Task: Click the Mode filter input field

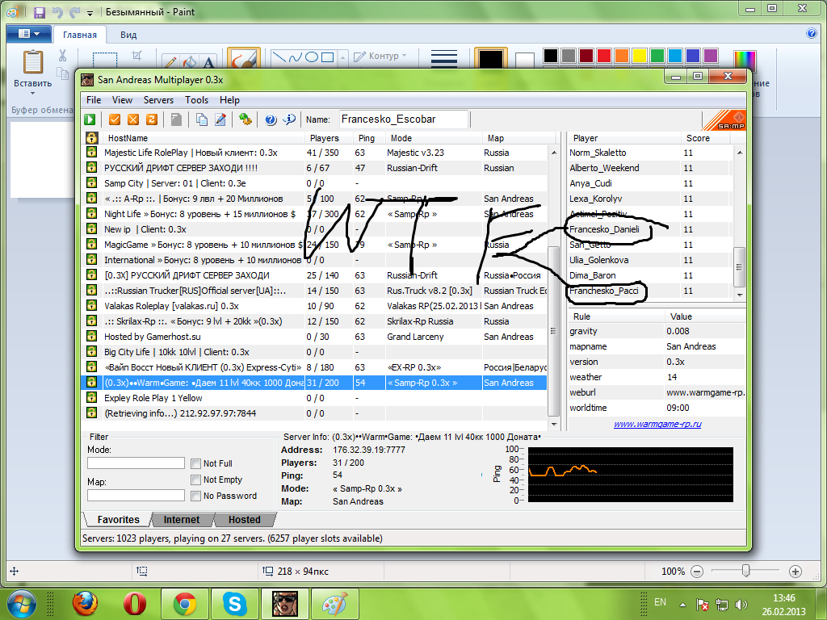Action: coord(136,463)
